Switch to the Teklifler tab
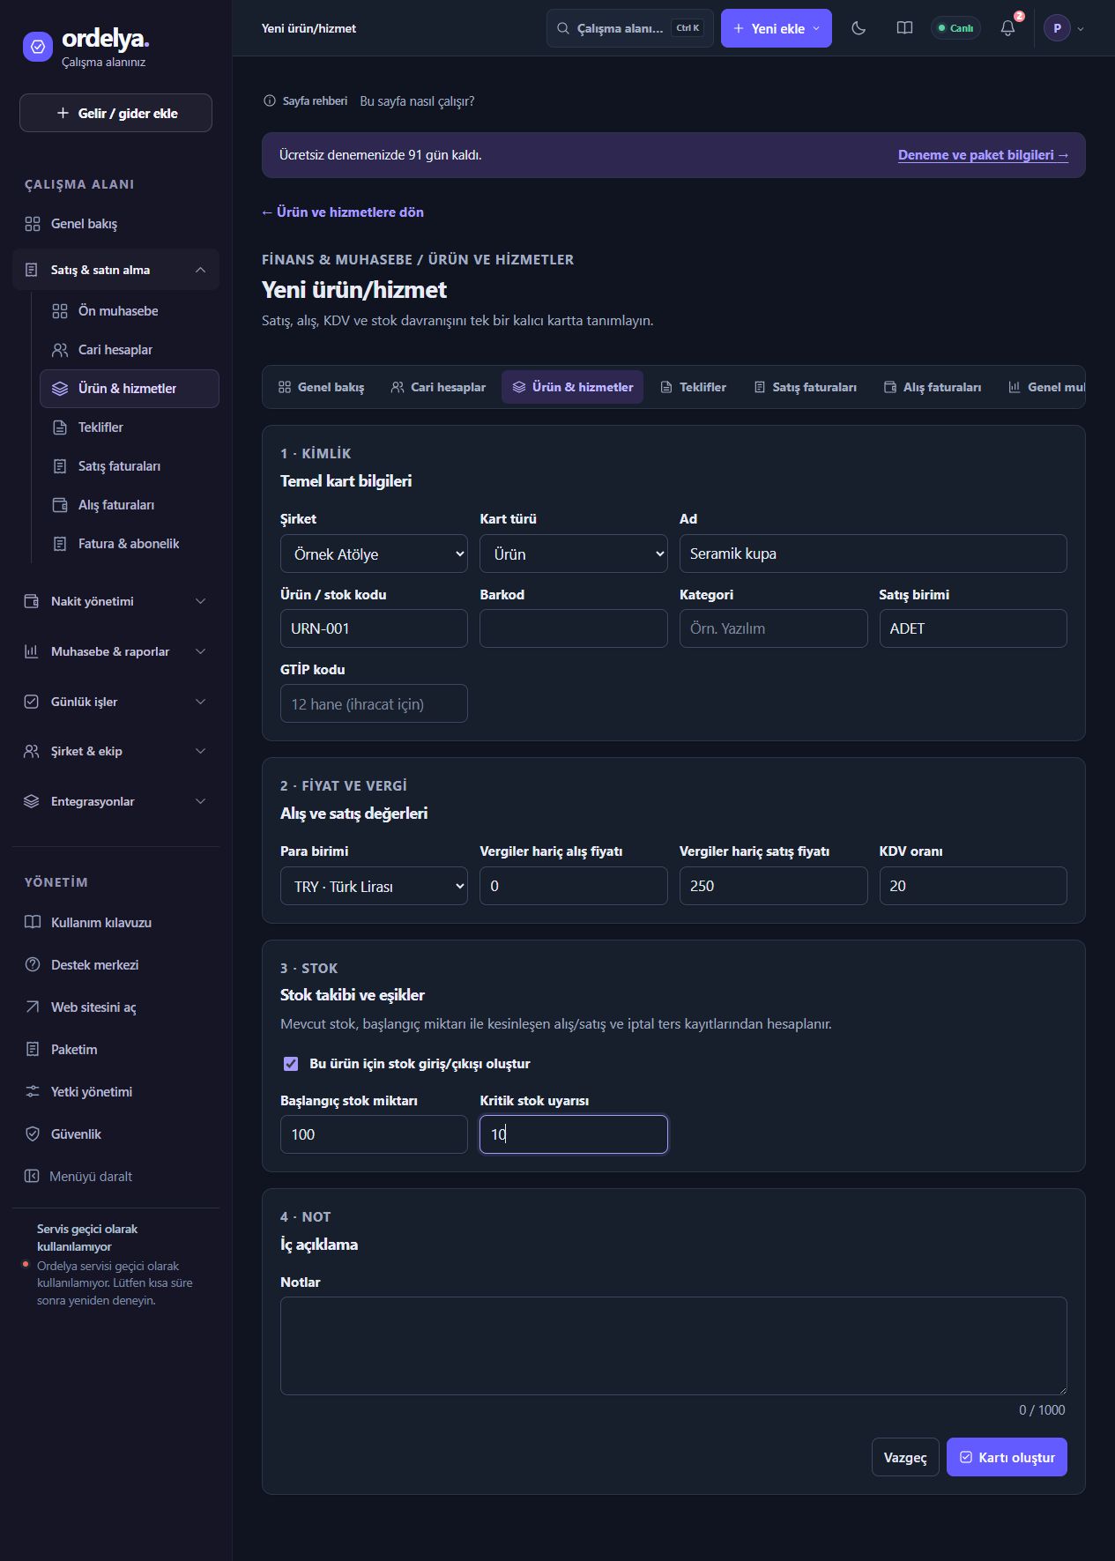1115x1561 pixels. click(x=694, y=387)
